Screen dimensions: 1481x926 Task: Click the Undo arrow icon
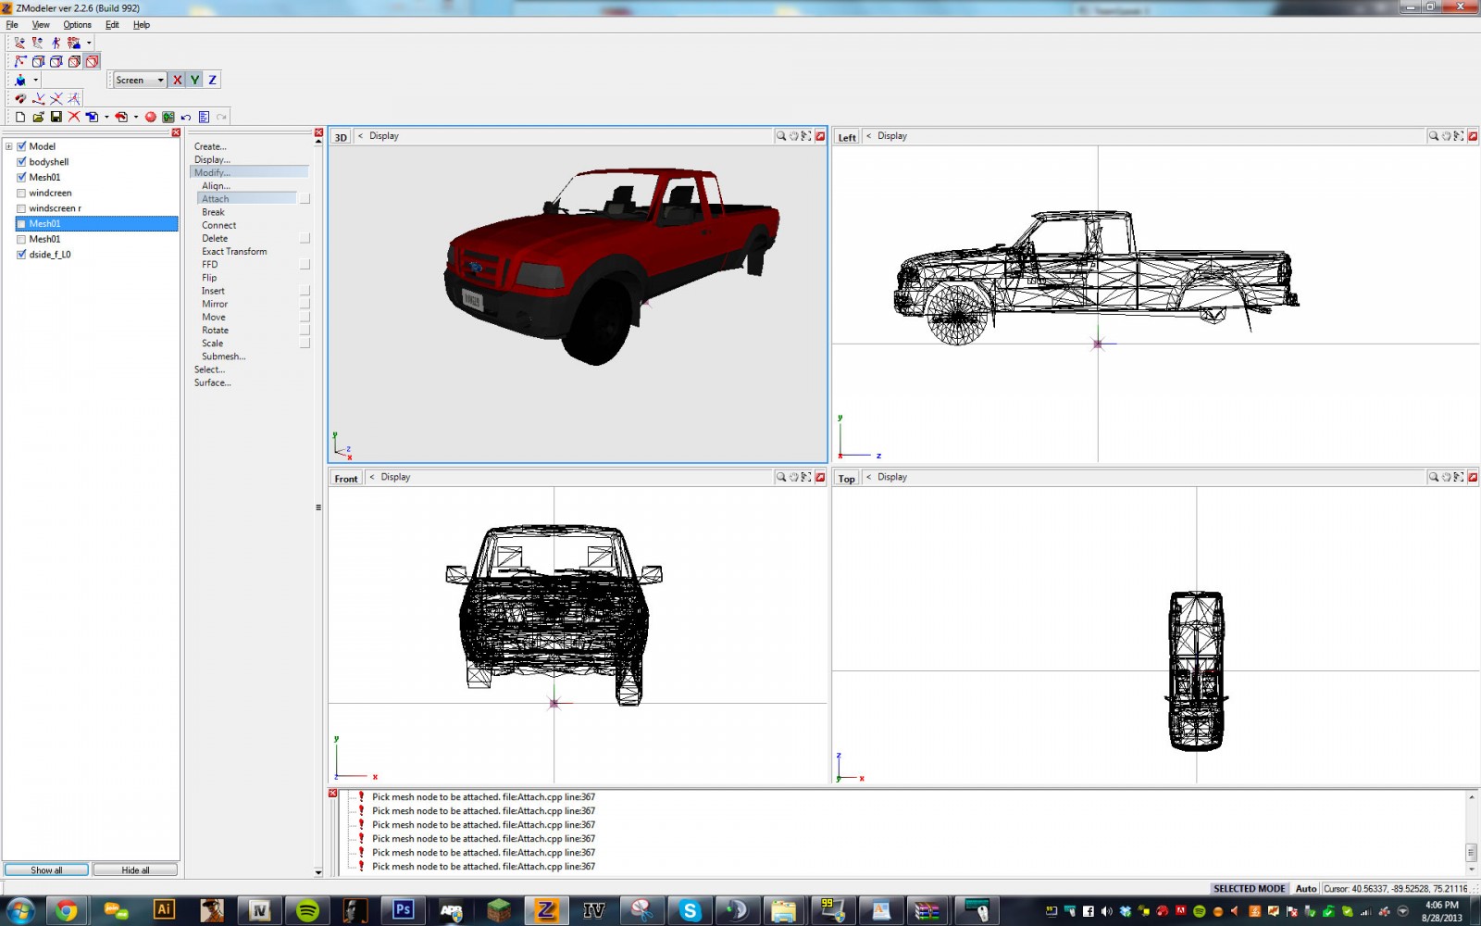click(x=186, y=117)
